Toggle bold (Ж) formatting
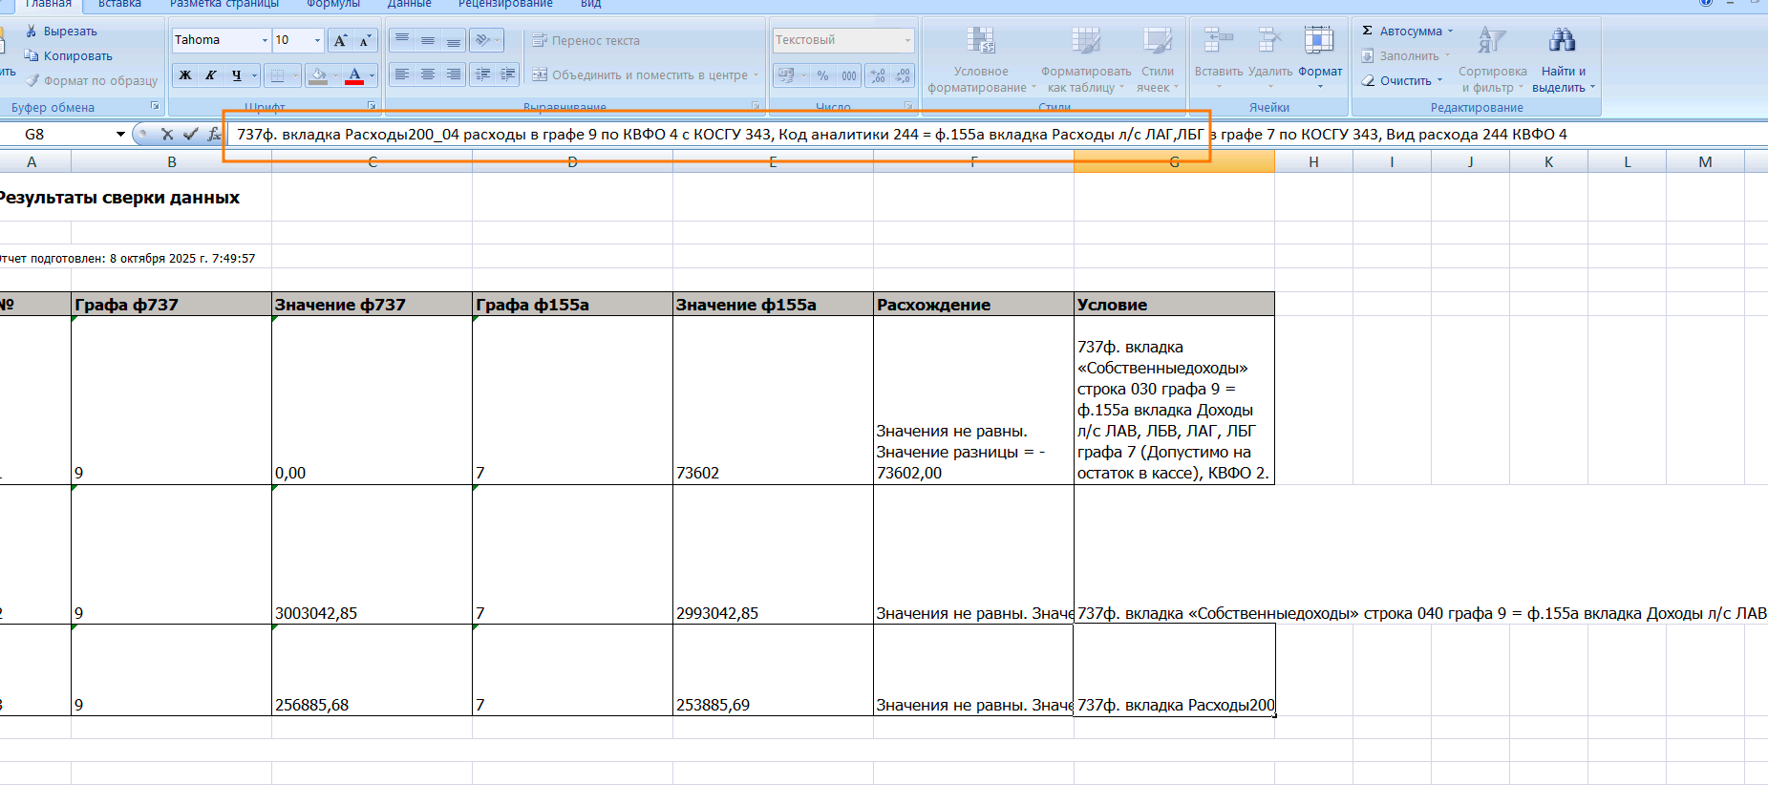Image resolution: width=1768 pixels, height=785 pixels. point(185,75)
